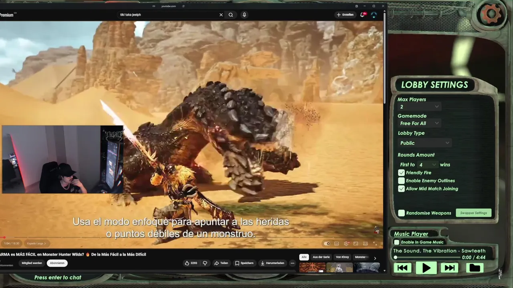Screen dimensions: 513x288
Task: Open YouTube notifications bell
Action: pyautogui.click(x=363, y=15)
